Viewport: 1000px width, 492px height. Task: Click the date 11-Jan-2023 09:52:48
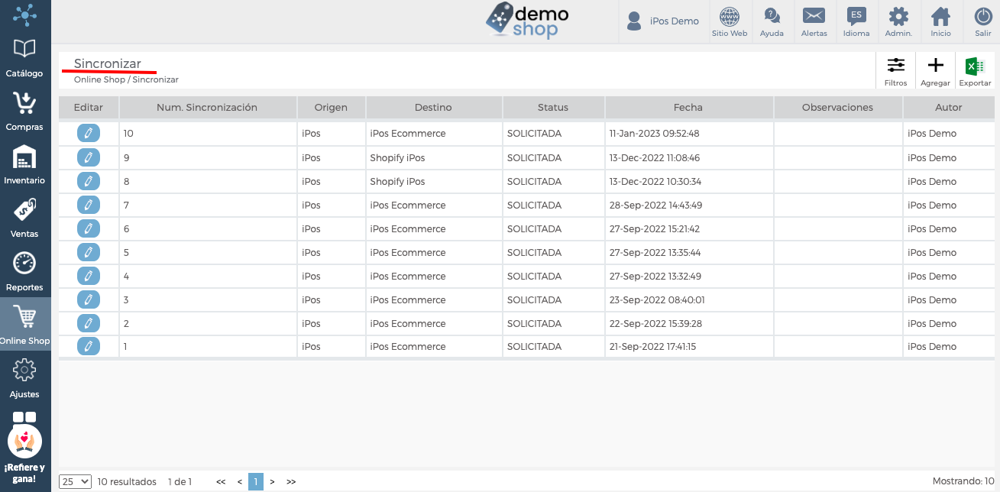tap(654, 134)
